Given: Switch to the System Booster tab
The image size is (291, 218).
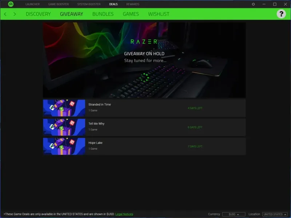Looking at the screenshot, I should point(89,4).
